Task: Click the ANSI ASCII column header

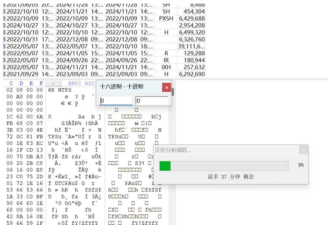Action: point(82,83)
